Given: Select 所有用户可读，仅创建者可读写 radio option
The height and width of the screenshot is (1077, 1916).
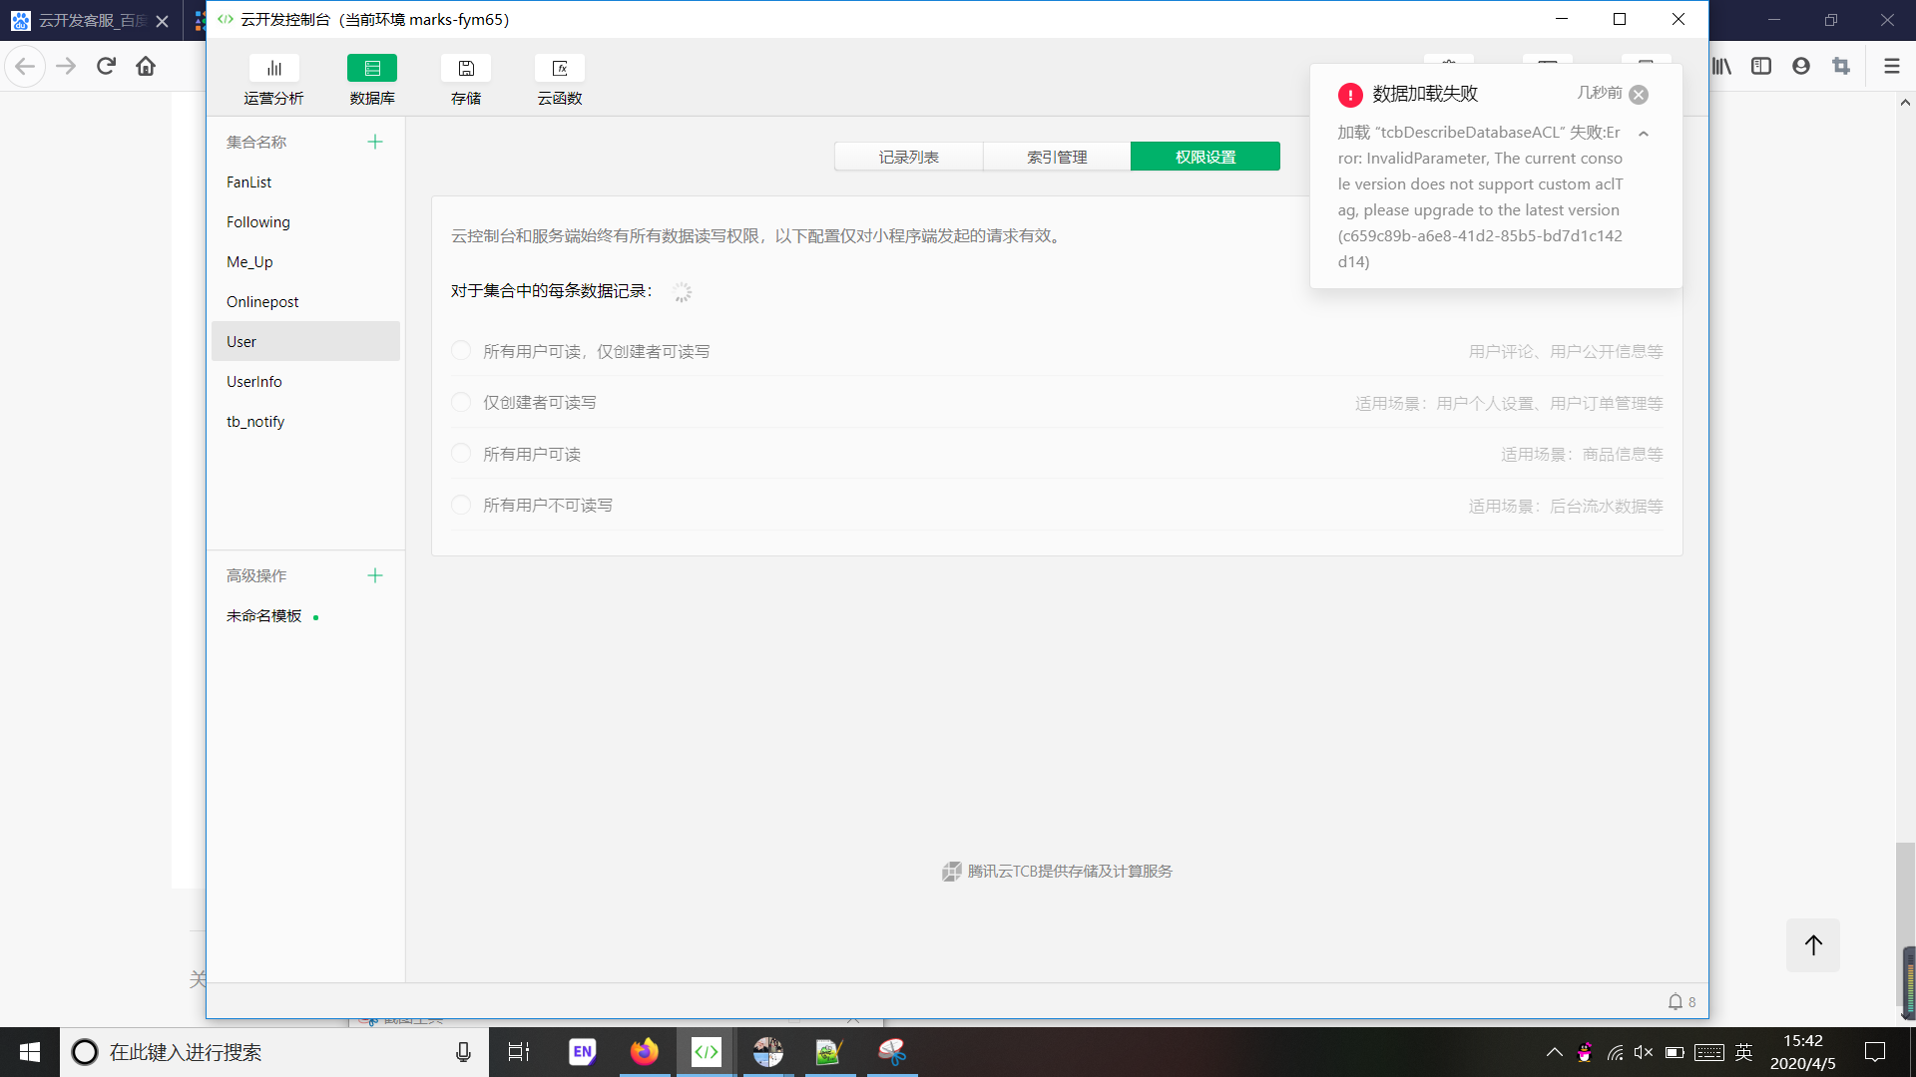Looking at the screenshot, I should 461,351.
